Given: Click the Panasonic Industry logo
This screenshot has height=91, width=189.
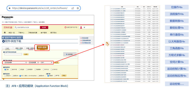Looking at the screenshot, I should click(x=8, y=18).
